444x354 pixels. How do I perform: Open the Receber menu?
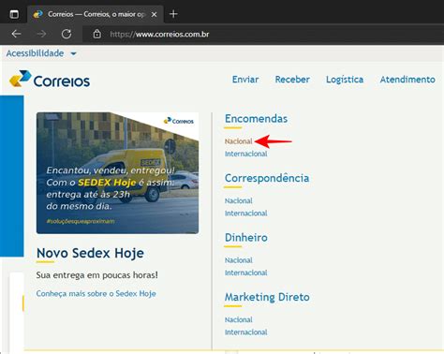coord(292,80)
